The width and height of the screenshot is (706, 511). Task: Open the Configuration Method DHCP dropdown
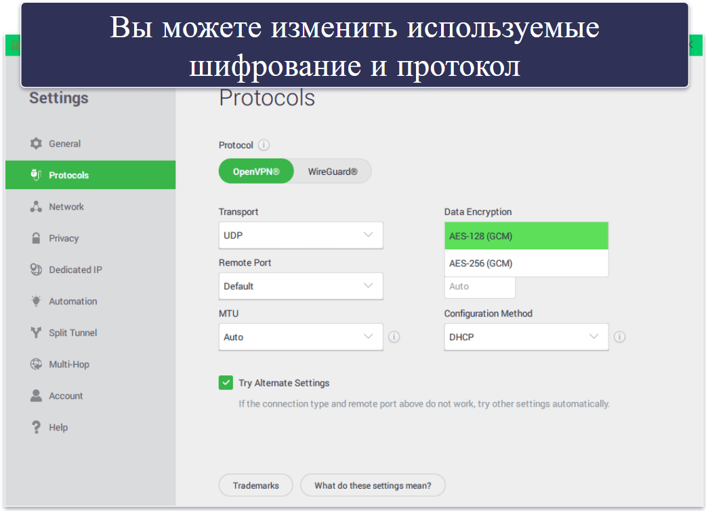pos(526,337)
